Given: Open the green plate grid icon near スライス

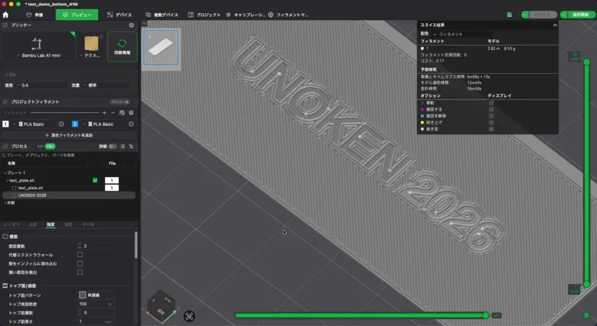Looking at the screenshot, I should 510,15.
